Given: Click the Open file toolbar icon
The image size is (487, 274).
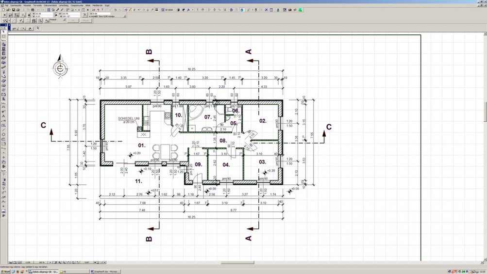Looking at the screenshot, I should click(8, 10).
